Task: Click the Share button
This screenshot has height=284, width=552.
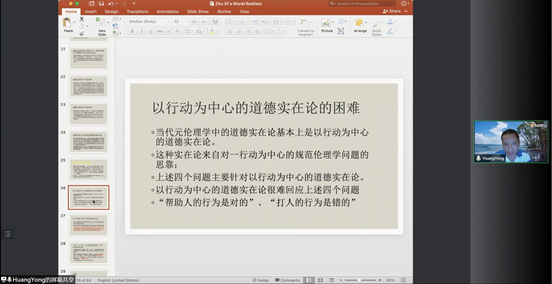Action: click(x=392, y=11)
